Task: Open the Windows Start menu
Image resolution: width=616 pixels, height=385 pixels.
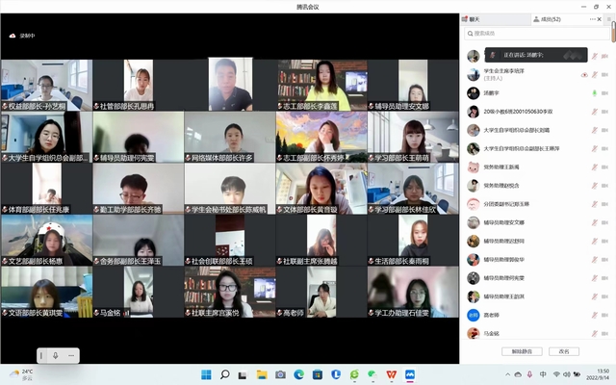Action: [204, 373]
